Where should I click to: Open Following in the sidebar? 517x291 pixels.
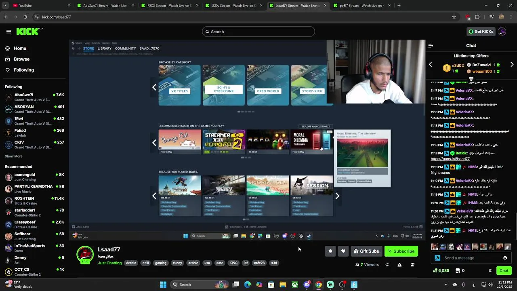point(19,70)
